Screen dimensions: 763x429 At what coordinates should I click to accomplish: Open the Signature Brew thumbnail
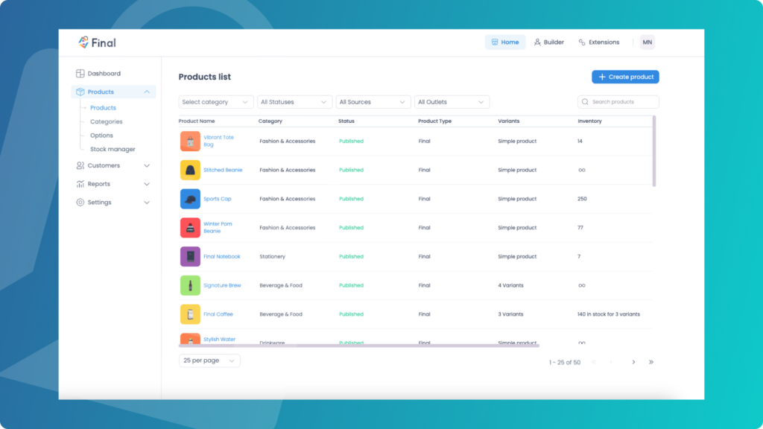coord(190,285)
